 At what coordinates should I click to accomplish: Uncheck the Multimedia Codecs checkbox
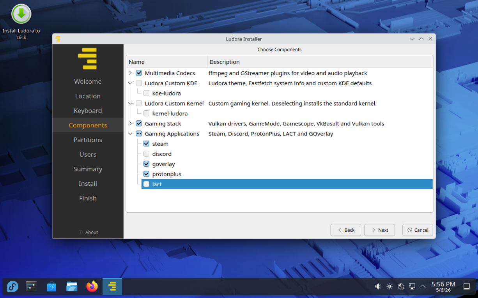[139, 73]
